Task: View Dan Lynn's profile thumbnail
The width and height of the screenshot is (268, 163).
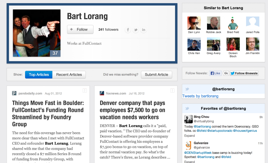Action: pos(194,23)
